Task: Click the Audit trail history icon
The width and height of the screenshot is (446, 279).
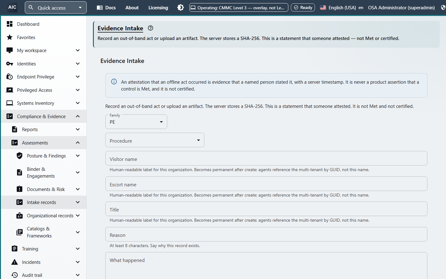Action: tap(15, 275)
